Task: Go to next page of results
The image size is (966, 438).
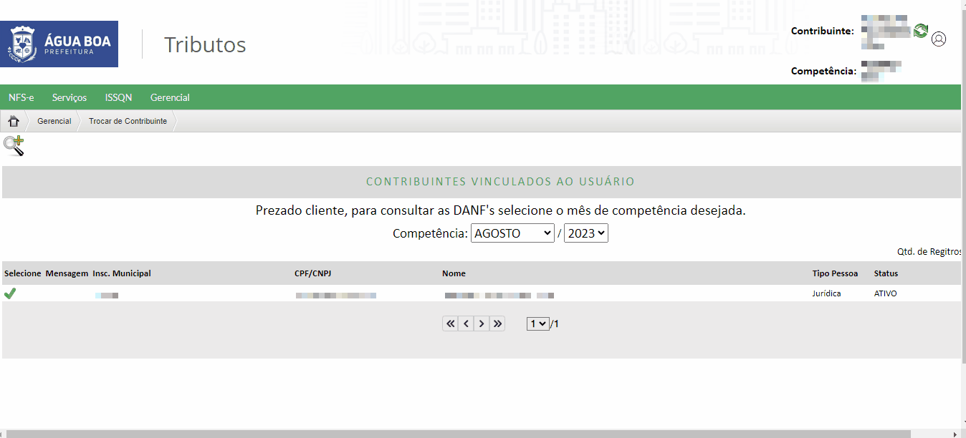Action: (x=482, y=323)
